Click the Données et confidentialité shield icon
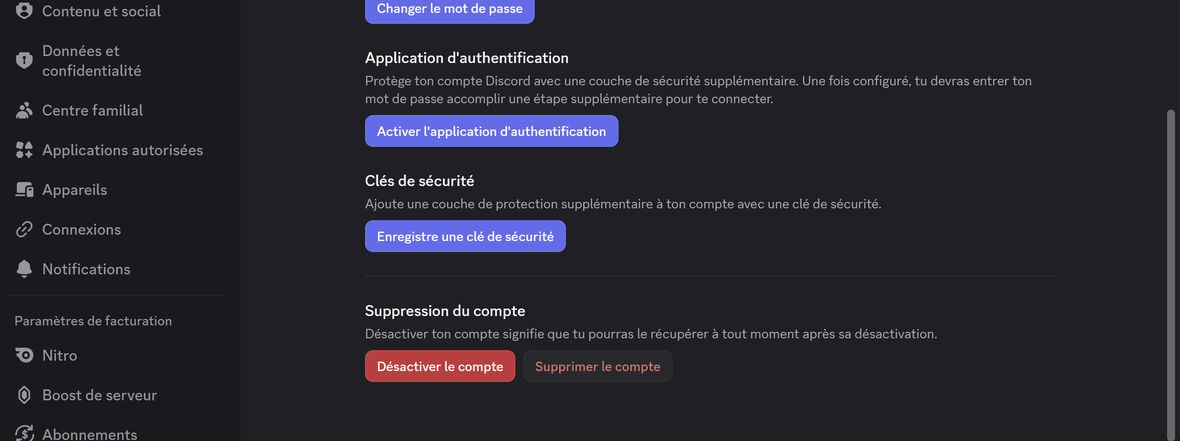The height and width of the screenshot is (441, 1180). coord(24,61)
